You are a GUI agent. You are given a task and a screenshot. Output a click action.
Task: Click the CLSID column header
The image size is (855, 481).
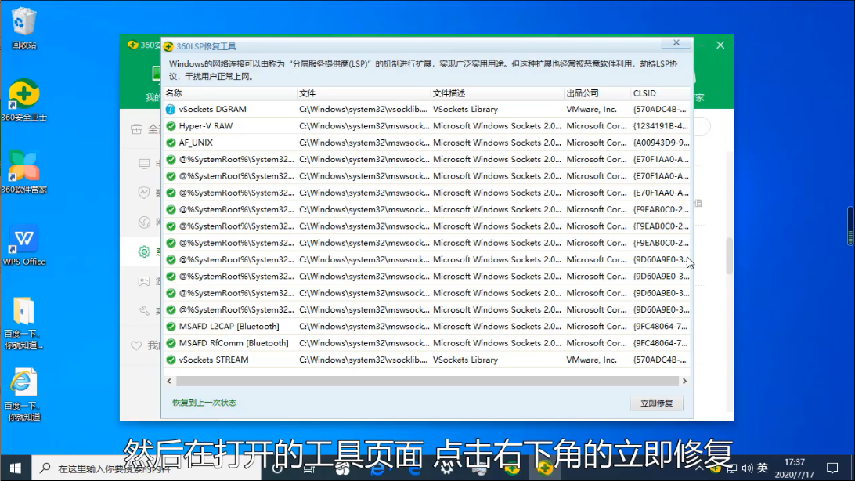tap(658, 93)
